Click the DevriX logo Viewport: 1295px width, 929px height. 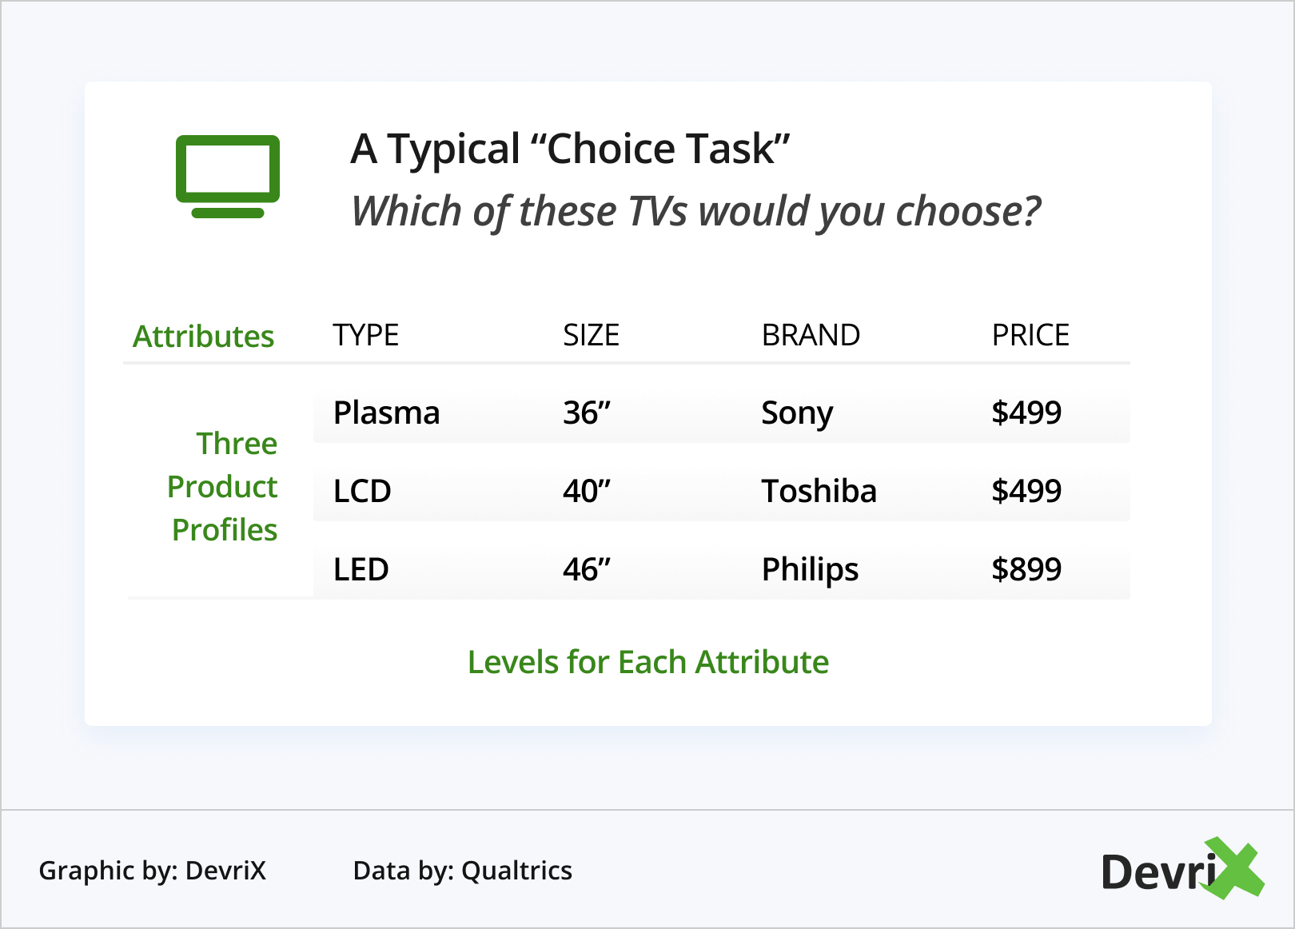point(1180,870)
